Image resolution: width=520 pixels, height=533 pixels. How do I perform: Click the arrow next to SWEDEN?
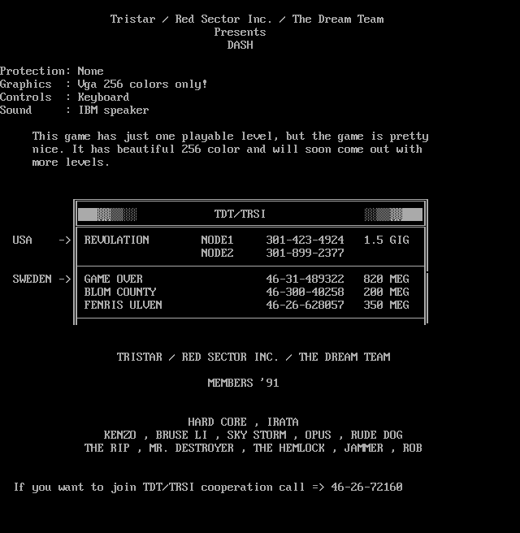[x=65, y=279]
